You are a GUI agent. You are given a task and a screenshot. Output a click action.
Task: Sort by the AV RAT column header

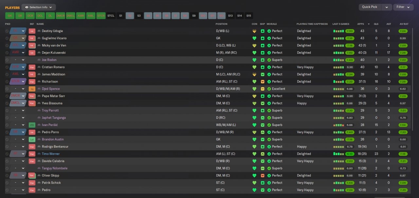[404, 24]
